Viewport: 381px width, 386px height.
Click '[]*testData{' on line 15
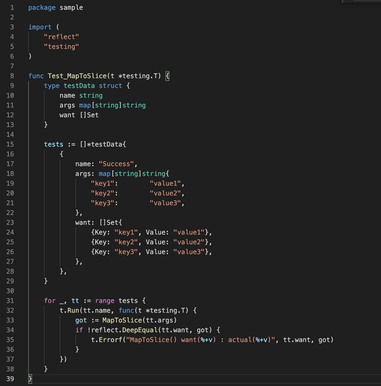click(103, 144)
